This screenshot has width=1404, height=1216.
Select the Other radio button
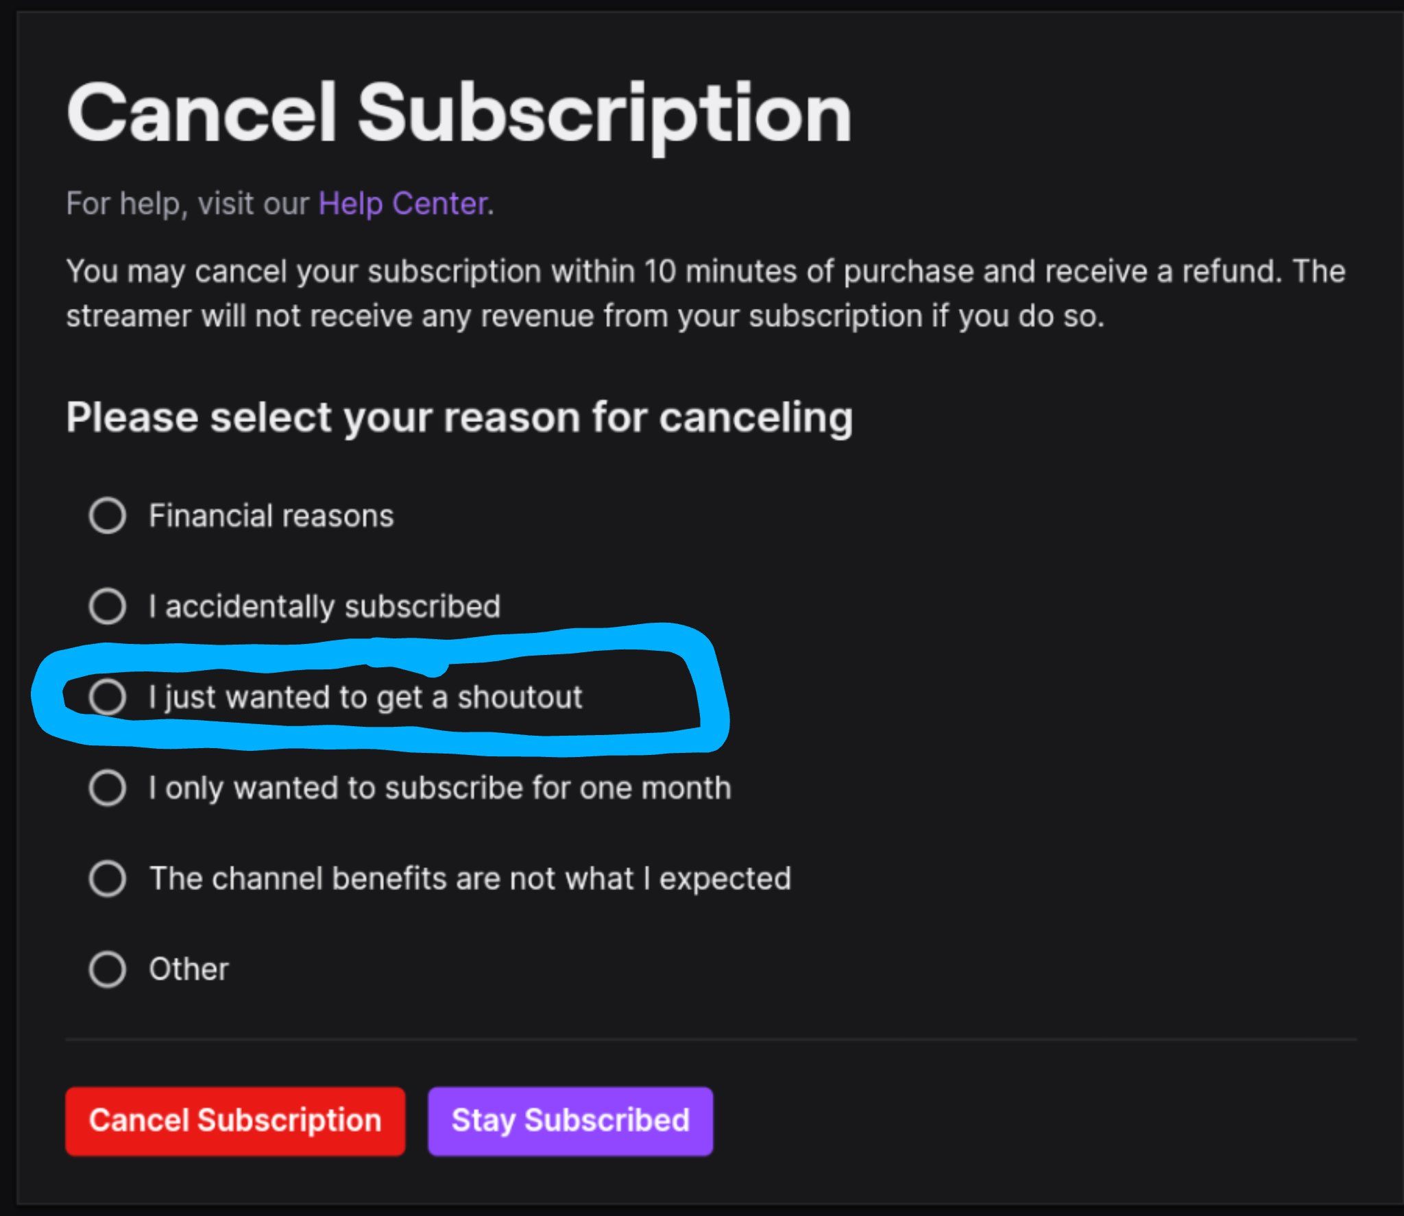[108, 969]
